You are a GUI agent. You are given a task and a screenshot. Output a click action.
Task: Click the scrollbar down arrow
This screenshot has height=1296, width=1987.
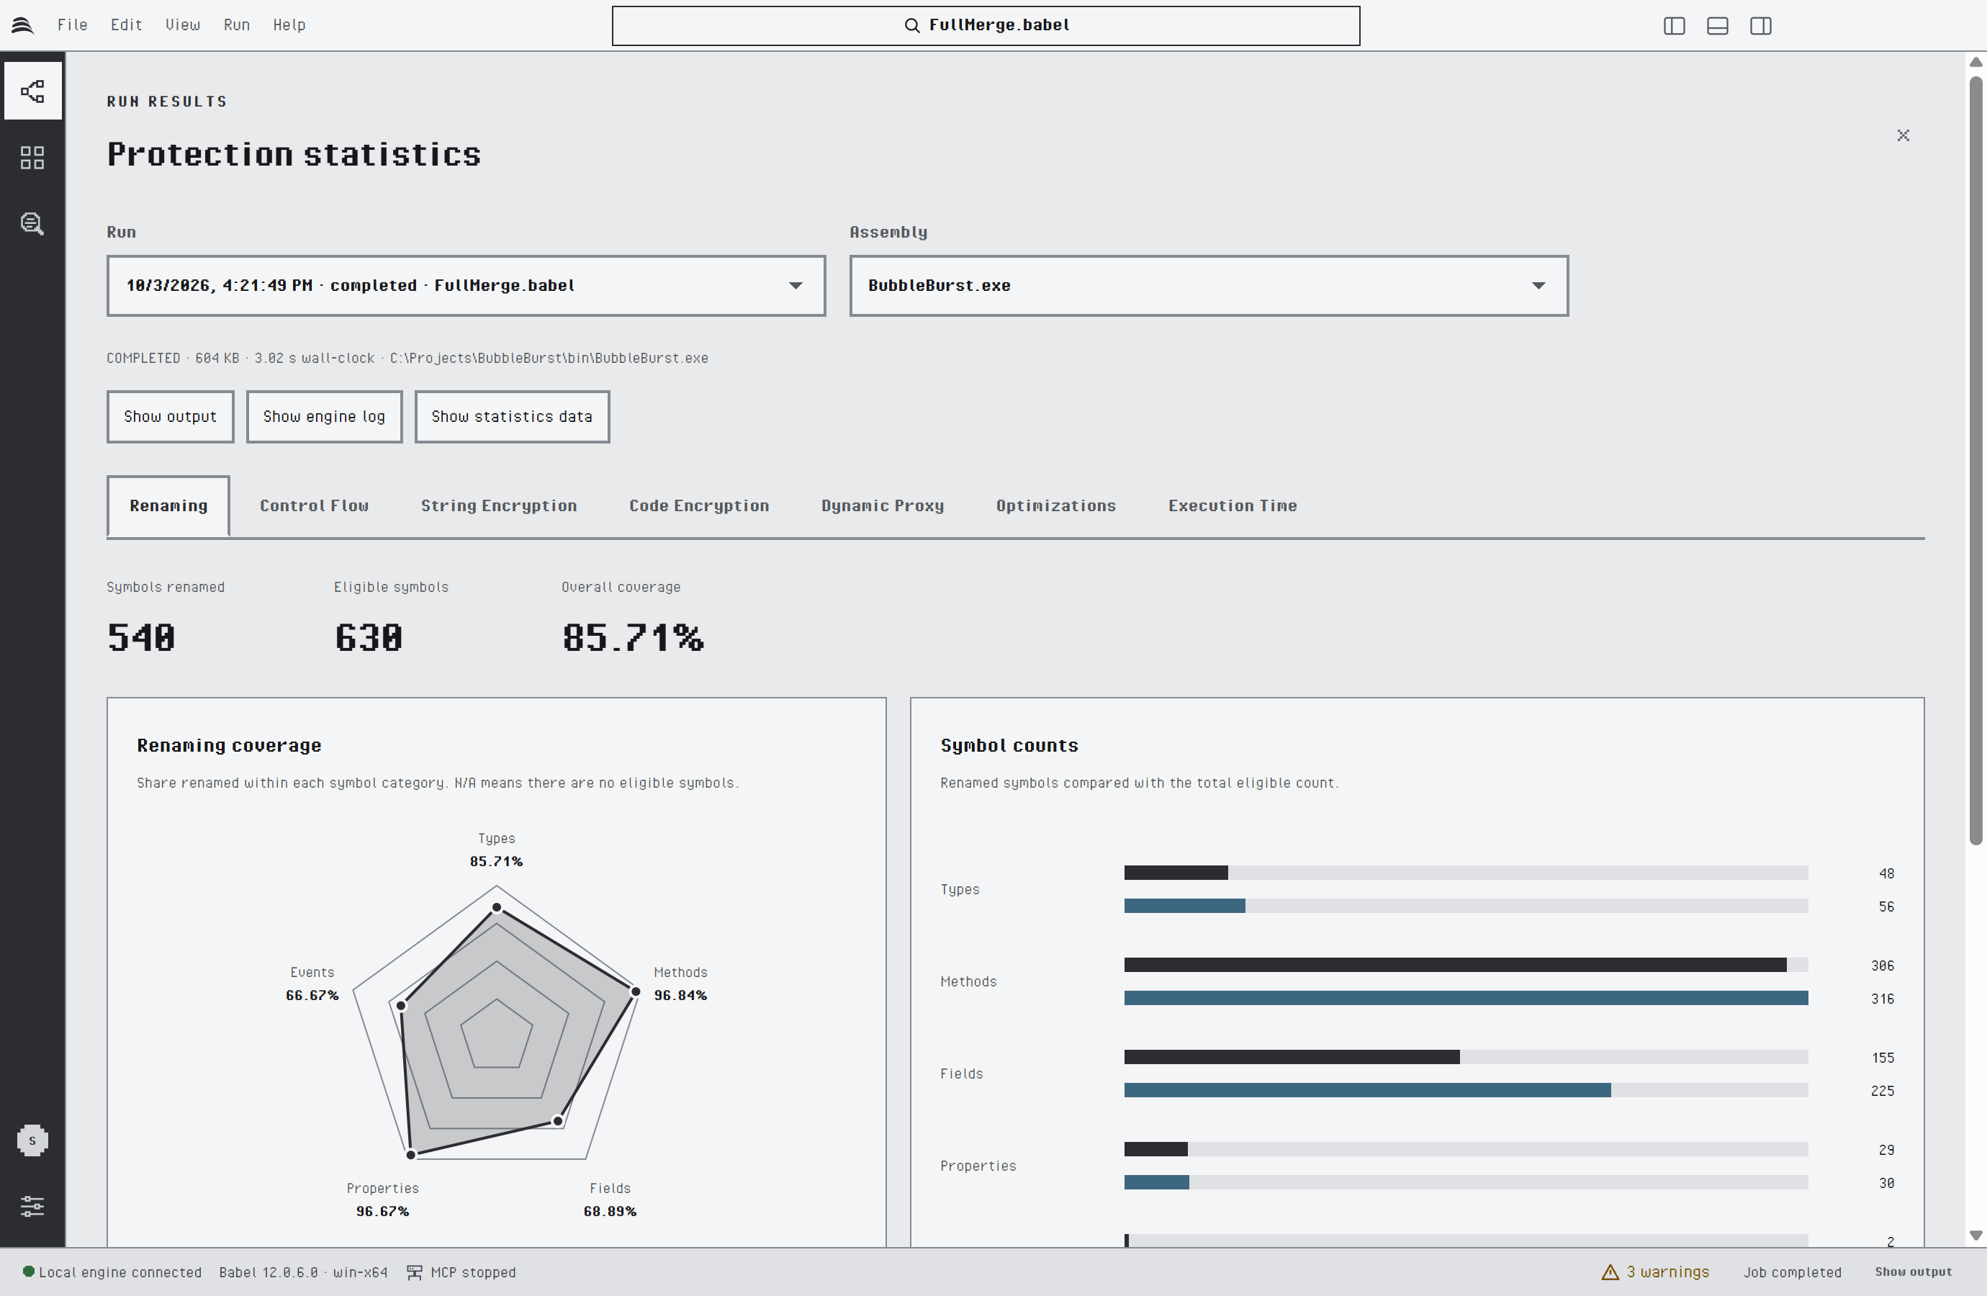pos(1975,1235)
